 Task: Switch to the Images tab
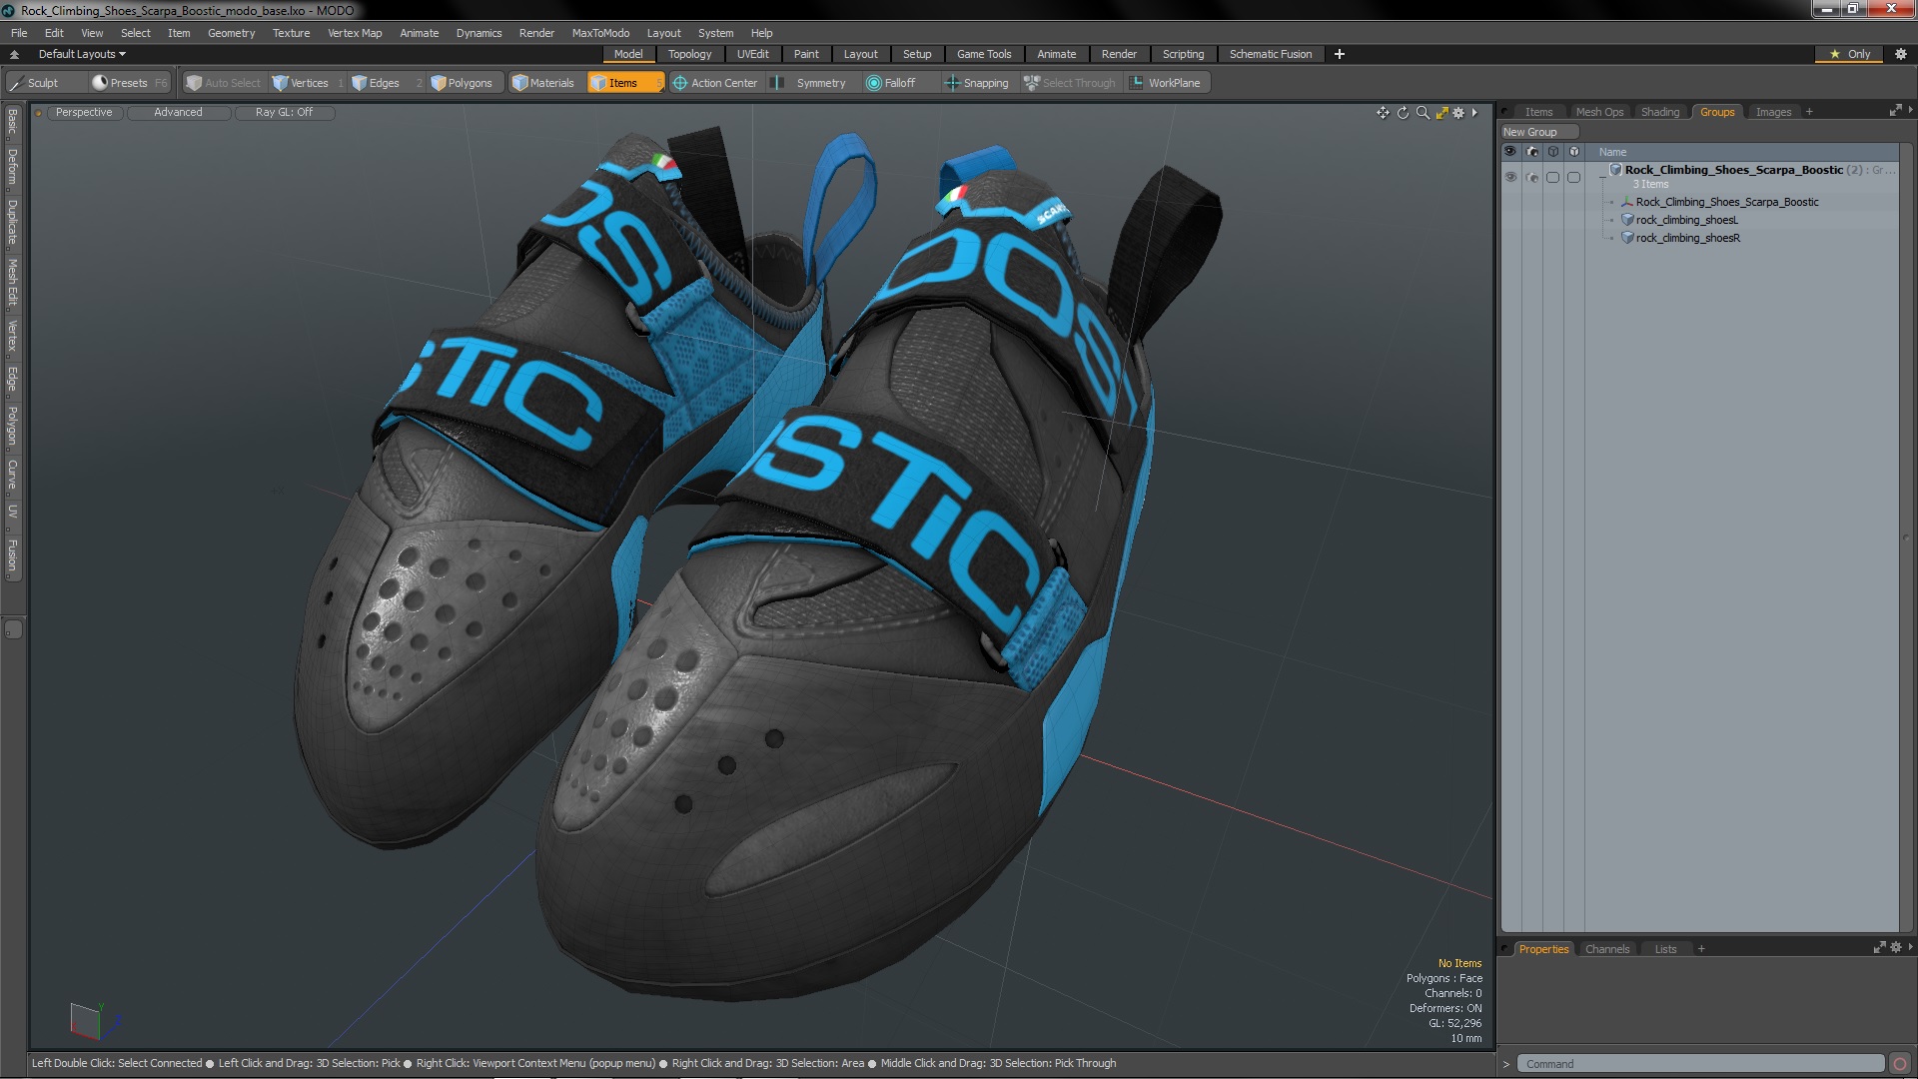pos(1773,112)
